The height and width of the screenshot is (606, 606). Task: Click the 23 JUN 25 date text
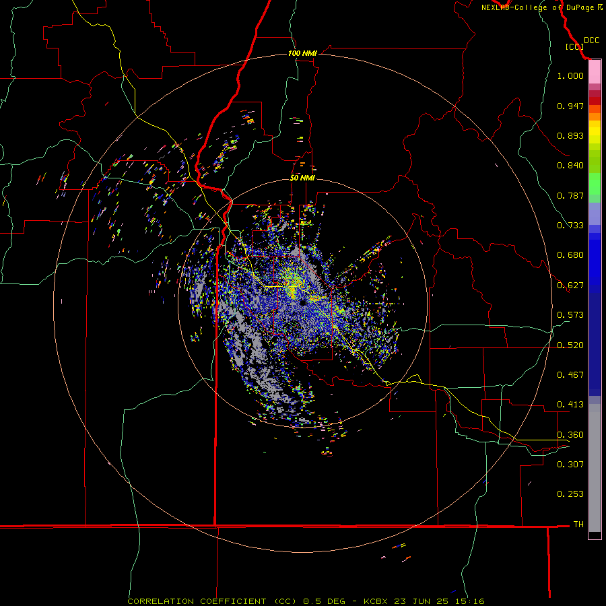(422, 601)
